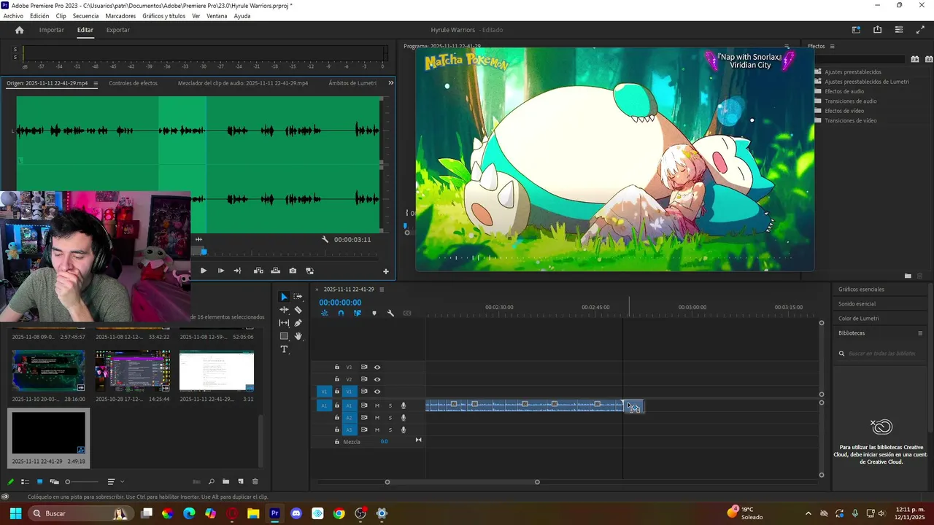Toggle V3 track output eye
The width and height of the screenshot is (934, 525).
pyautogui.click(x=377, y=367)
